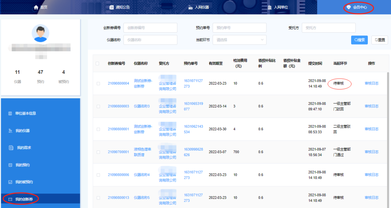Select the checkbox for voucher 21090700001

[x=98, y=152]
